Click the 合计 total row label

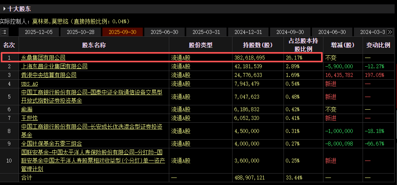[x=26, y=178]
